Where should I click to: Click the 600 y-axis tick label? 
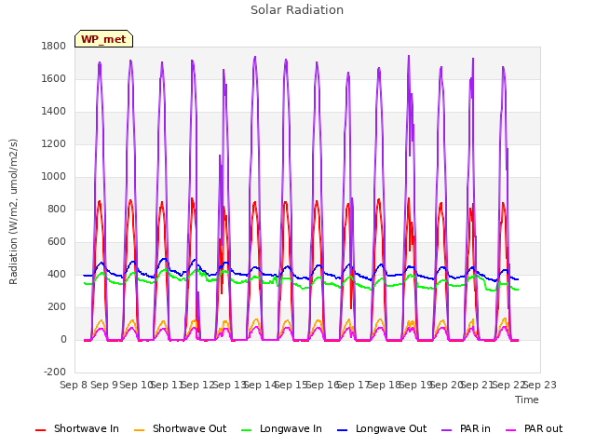click(57, 242)
